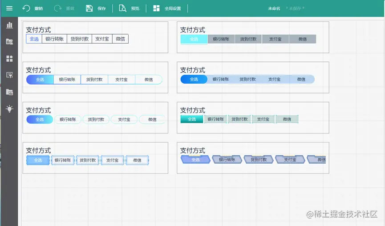This screenshot has width=385, height=226.
Task: Select the separate oval 支付宝 pill
Action: point(124,120)
